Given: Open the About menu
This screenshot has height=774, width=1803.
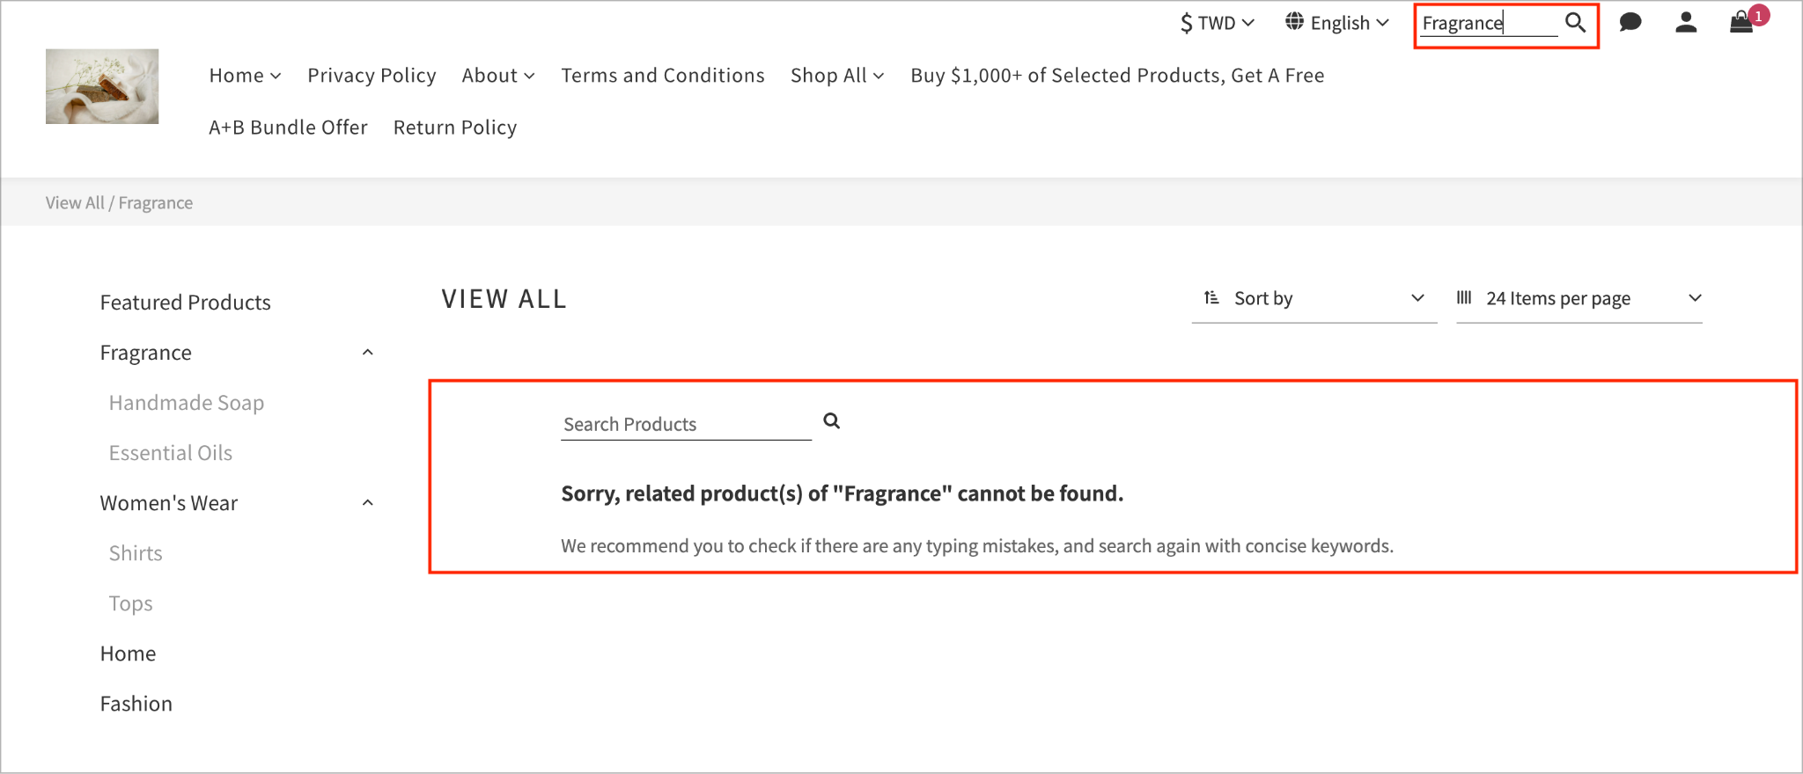Looking at the screenshot, I should click(x=498, y=76).
